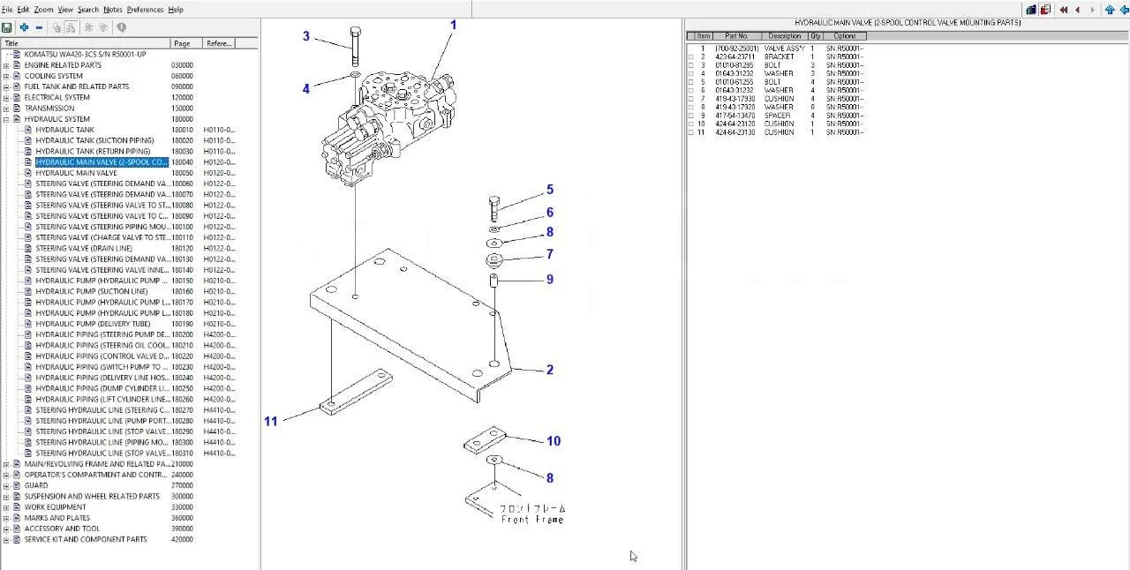Open the File menu
Image resolution: width=1130 pixels, height=570 pixels.
point(7,10)
